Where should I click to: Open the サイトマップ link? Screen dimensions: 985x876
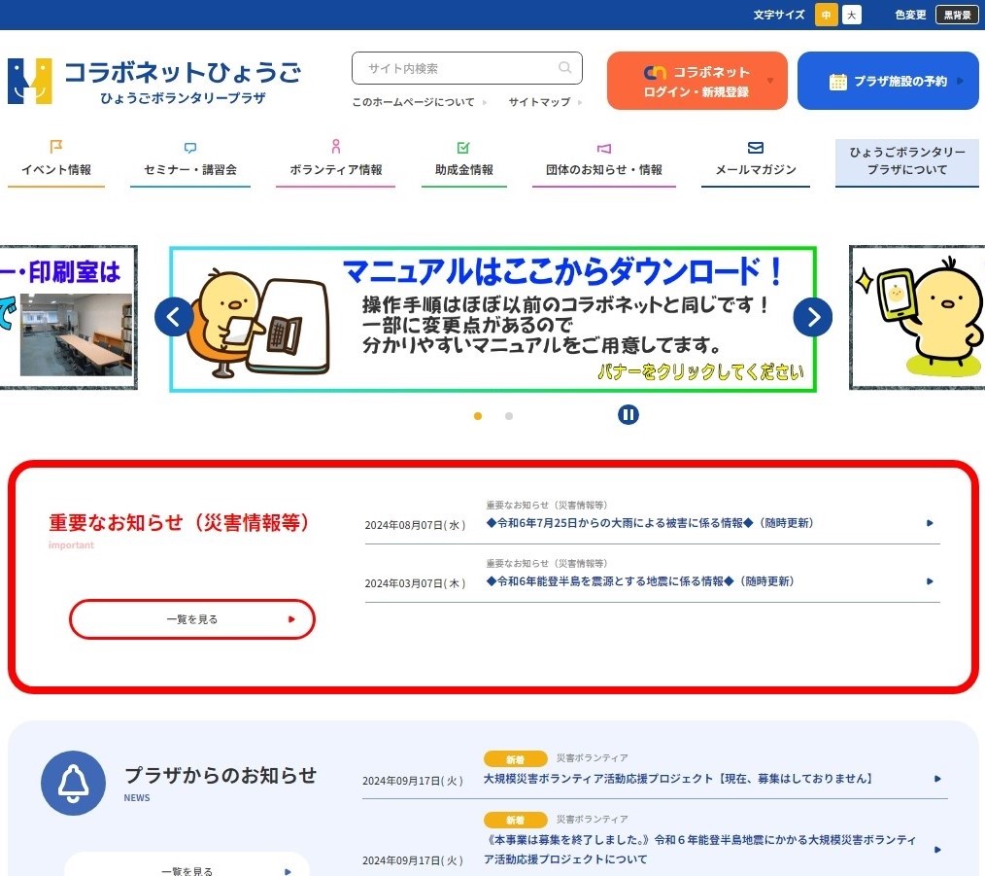pos(539,102)
